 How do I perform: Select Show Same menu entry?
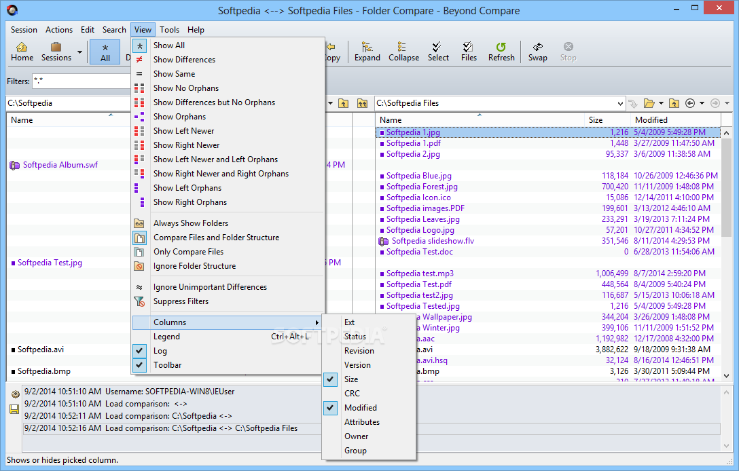(x=228, y=74)
